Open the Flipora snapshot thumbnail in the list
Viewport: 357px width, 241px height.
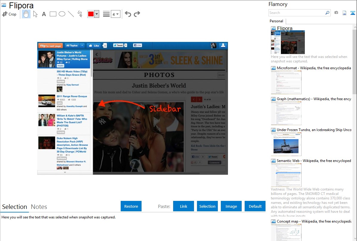coord(288,42)
